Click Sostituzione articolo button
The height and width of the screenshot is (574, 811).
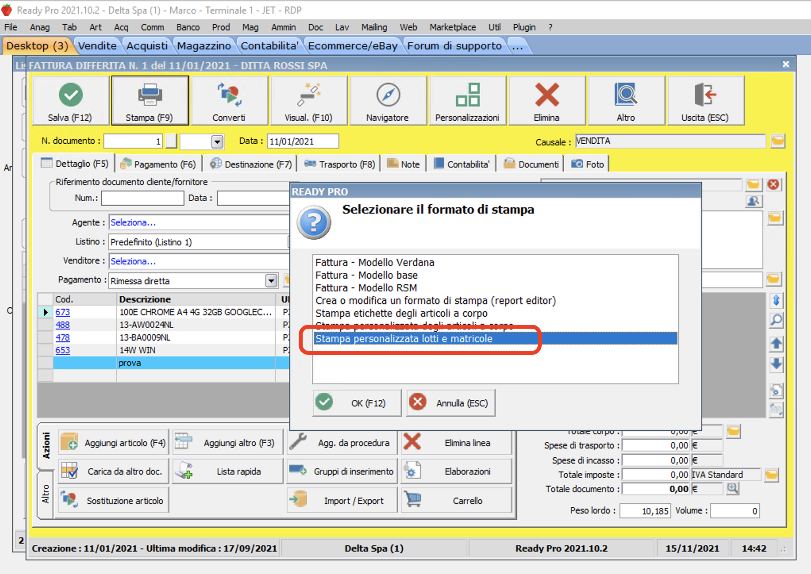click(x=114, y=501)
